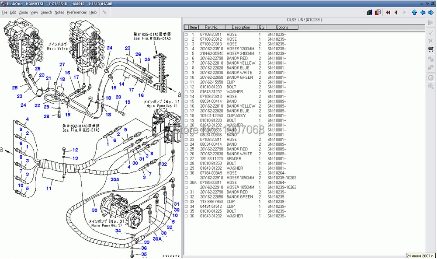Check the box for item 27 SPACER
Screen dimensions: 437x259
point(186,158)
